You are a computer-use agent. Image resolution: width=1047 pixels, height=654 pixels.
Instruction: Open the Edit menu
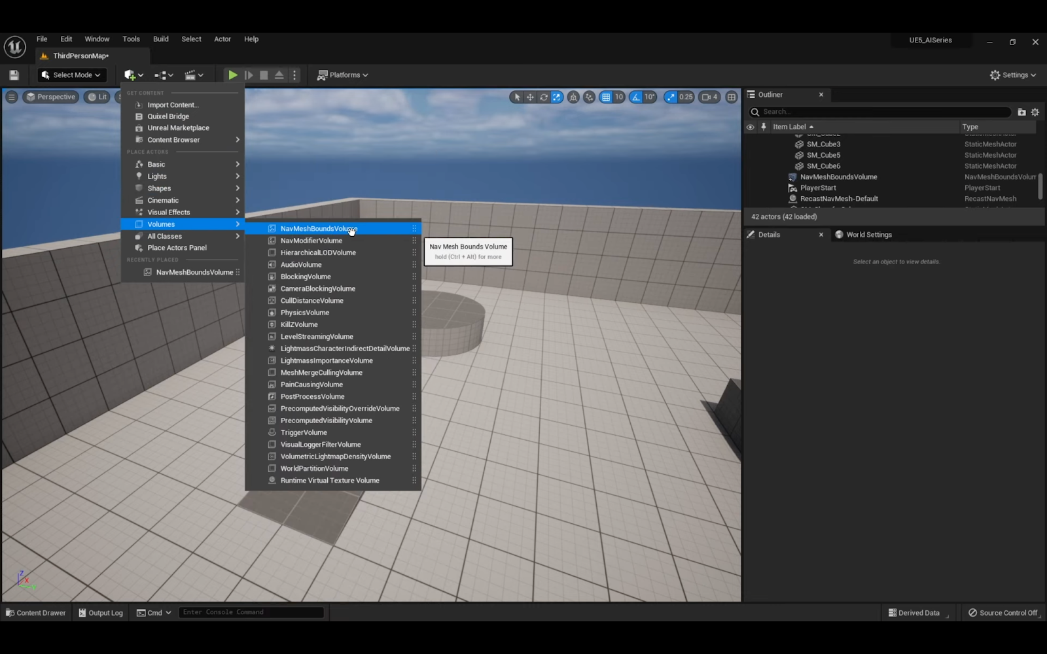pos(66,39)
